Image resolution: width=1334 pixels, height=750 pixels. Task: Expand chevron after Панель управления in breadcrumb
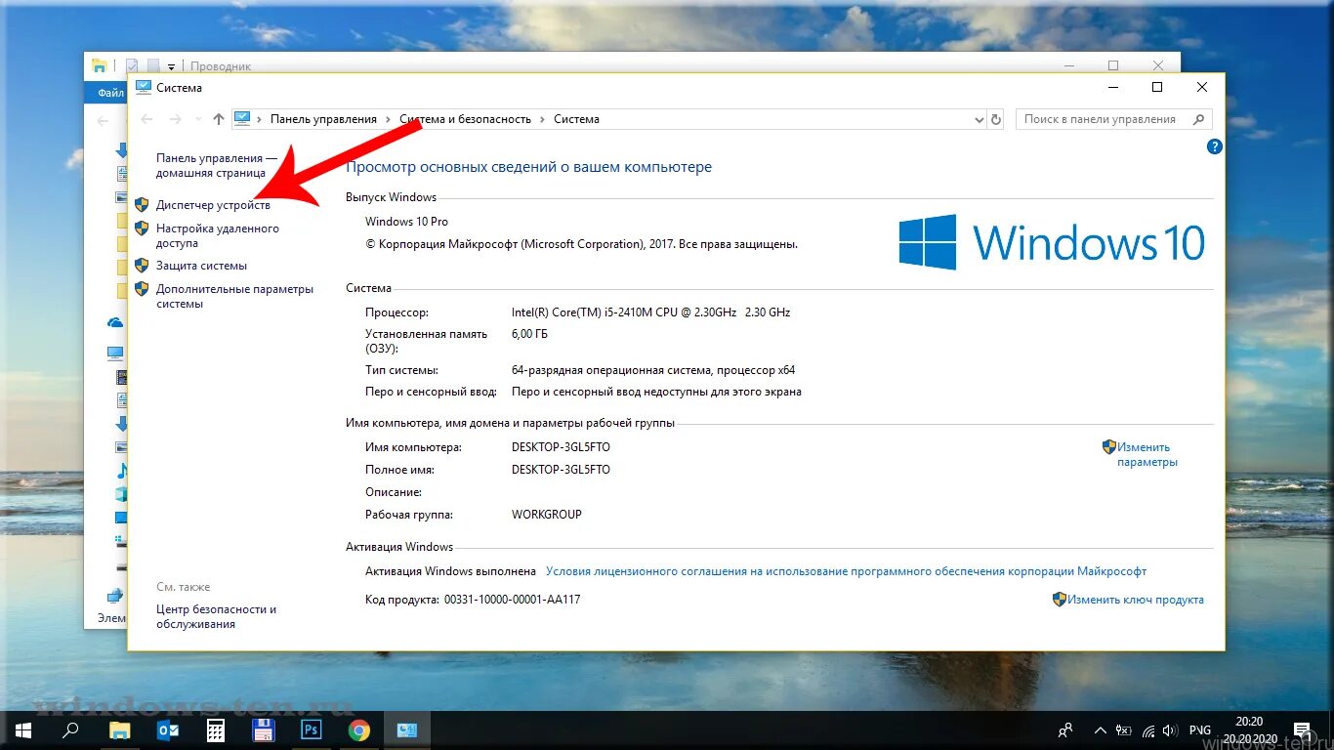pyautogui.click(x=390, y=119)
